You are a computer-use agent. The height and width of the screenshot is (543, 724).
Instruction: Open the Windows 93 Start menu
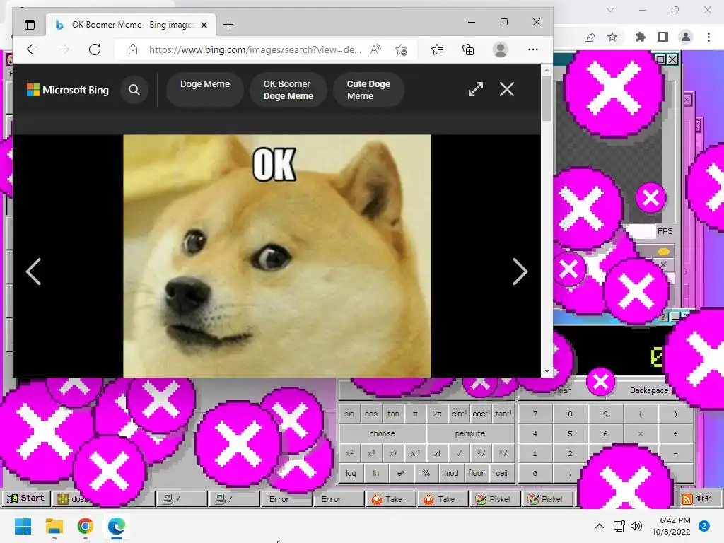point(25,498)
